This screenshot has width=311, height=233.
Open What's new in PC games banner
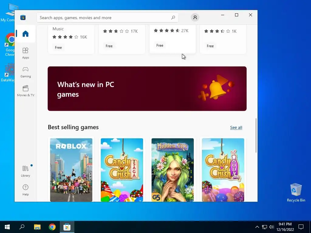147,89
